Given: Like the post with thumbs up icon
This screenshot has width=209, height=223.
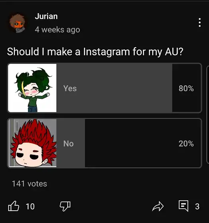Looking at the screenshot, I should tap(14, 206).
